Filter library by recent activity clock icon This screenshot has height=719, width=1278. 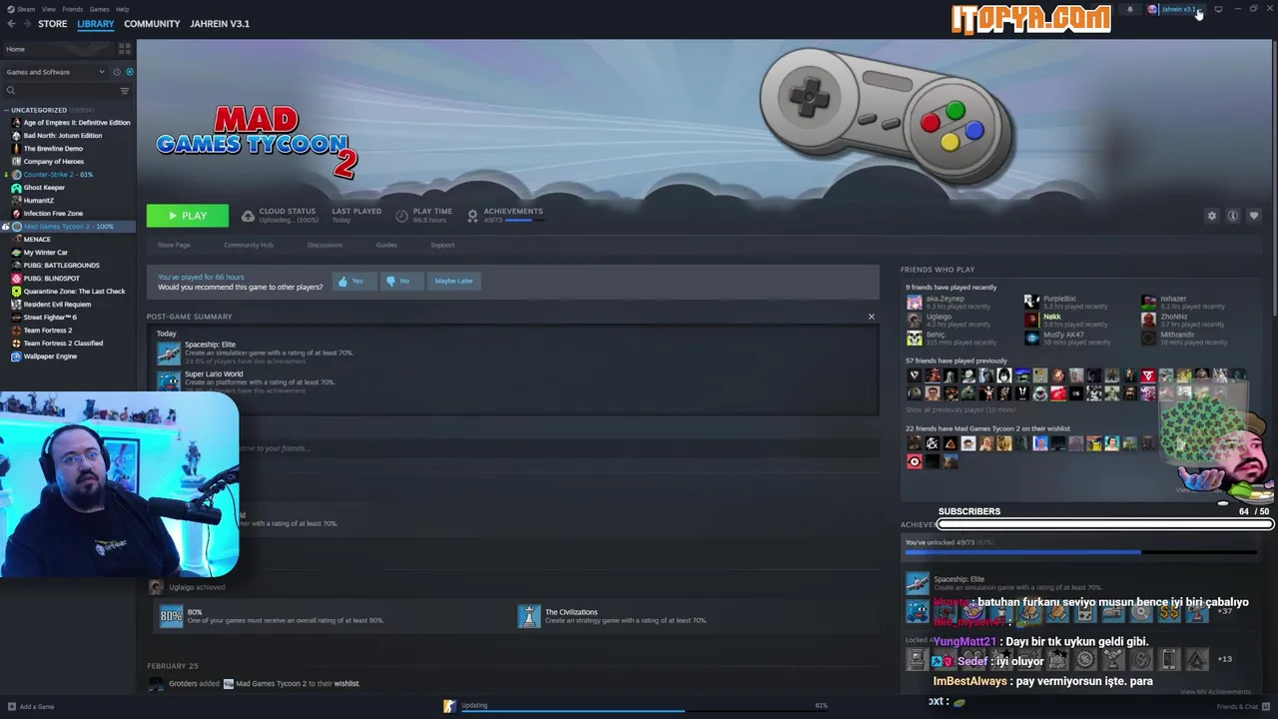click(117, 72)
